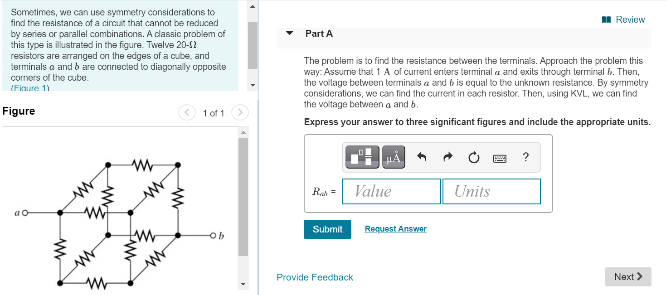Image resolution: width=666 pixels, height=295 pixels.
Task: Open the units symbol (μÅ) picker
Action: 393,156
